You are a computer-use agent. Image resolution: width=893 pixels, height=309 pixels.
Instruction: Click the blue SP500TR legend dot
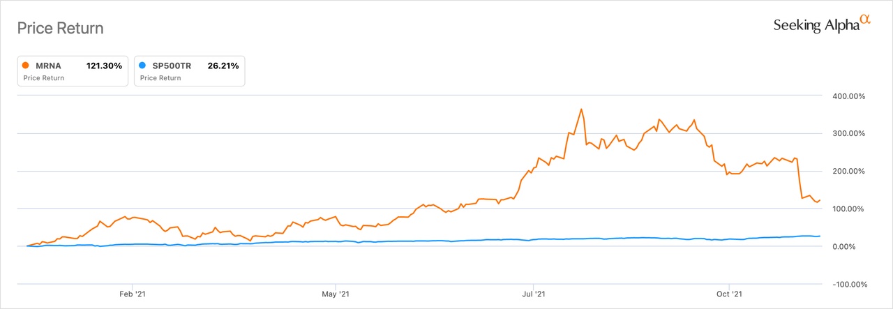(144, 66)
